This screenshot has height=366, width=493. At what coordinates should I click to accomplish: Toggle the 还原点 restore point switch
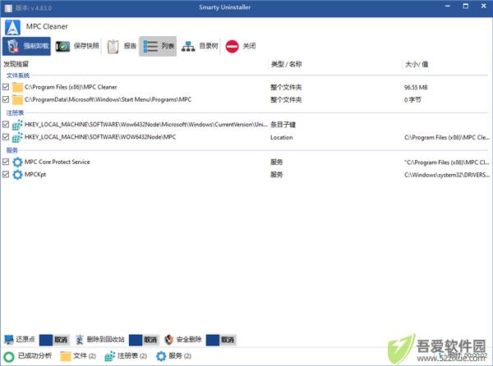coord(53,340)
